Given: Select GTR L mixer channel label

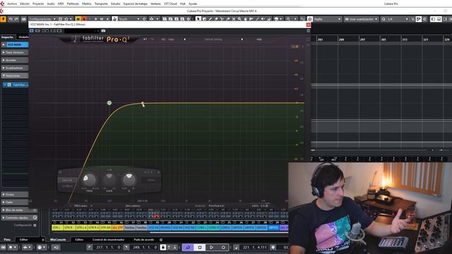Looking at the screenshot, I should (x=57, y=228).
